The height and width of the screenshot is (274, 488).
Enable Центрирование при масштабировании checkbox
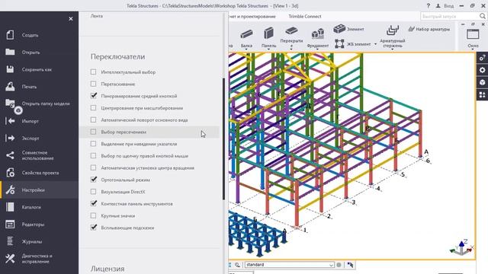pyautogui.click(x=93, y=108)
